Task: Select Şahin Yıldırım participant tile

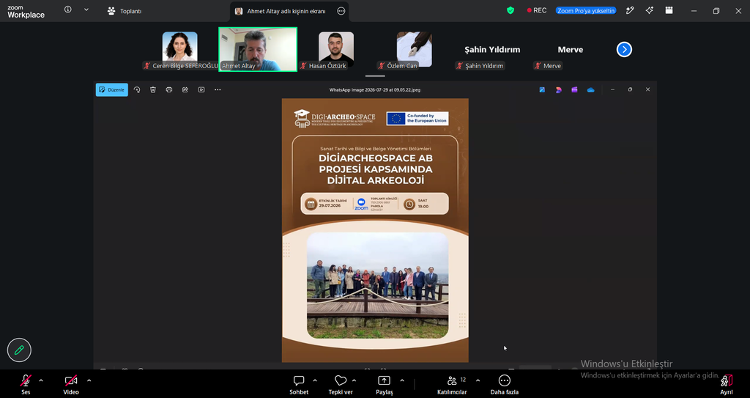Action: point(492,50)
